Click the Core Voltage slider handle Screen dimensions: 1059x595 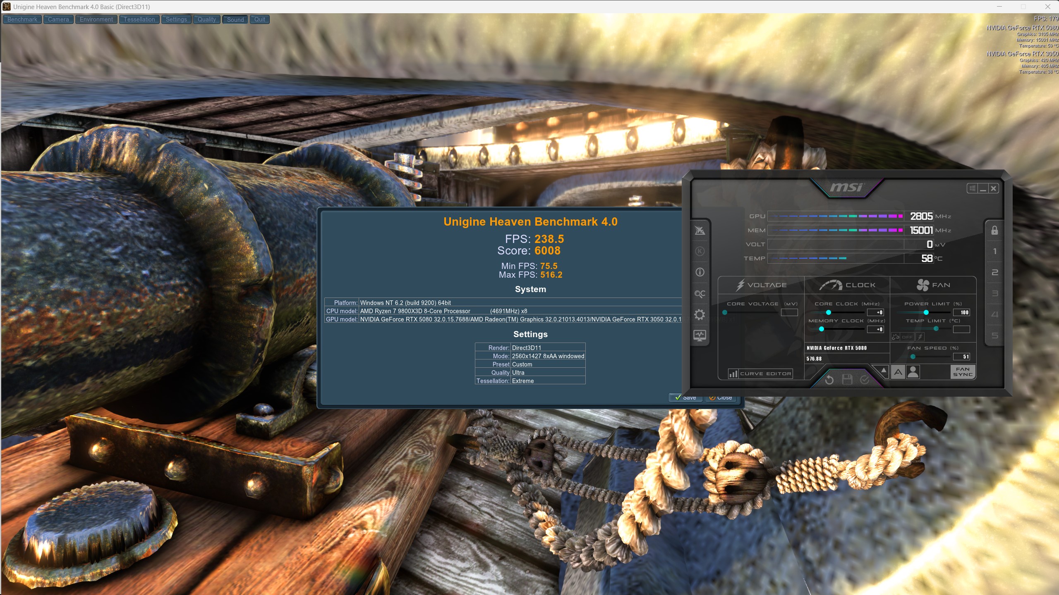[725, 312]
